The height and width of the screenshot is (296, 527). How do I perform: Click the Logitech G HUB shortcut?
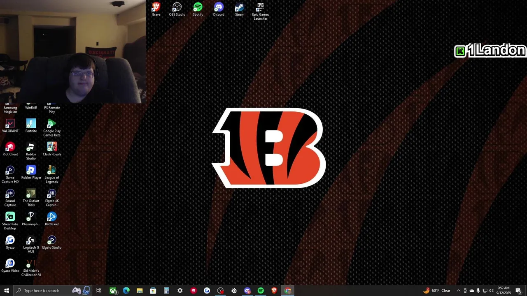coord(31,245)
